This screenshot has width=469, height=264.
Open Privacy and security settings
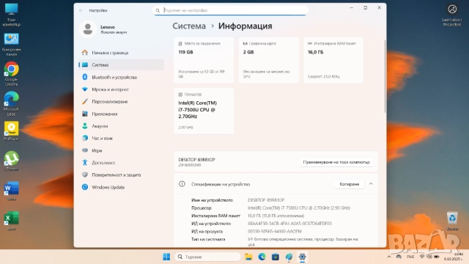[121, 175]
